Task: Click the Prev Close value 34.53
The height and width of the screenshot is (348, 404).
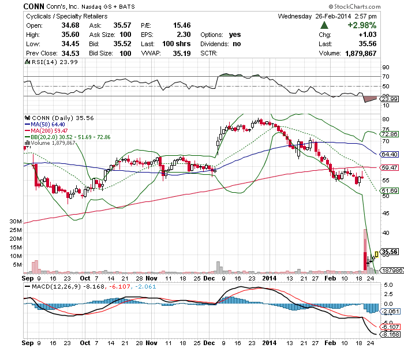Action: coord(70,53)
